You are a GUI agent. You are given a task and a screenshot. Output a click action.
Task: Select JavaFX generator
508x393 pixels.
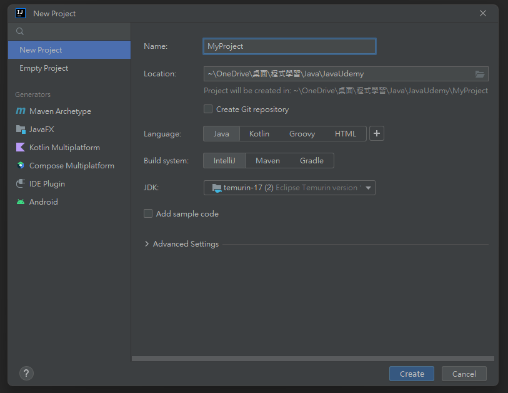click(x=69, y=129)
